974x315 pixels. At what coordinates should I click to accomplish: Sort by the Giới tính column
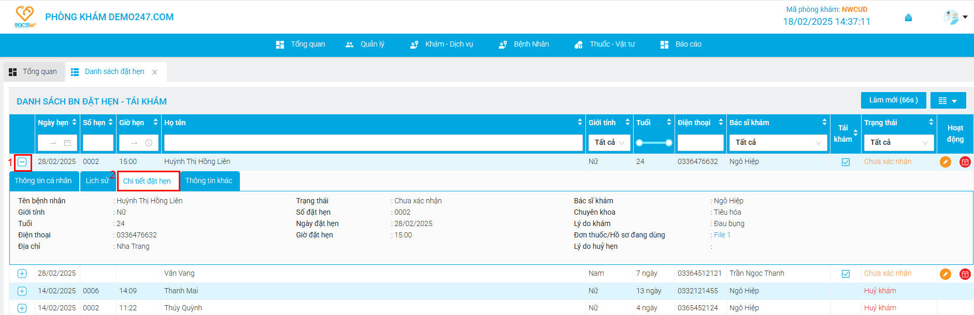point(627,123)
